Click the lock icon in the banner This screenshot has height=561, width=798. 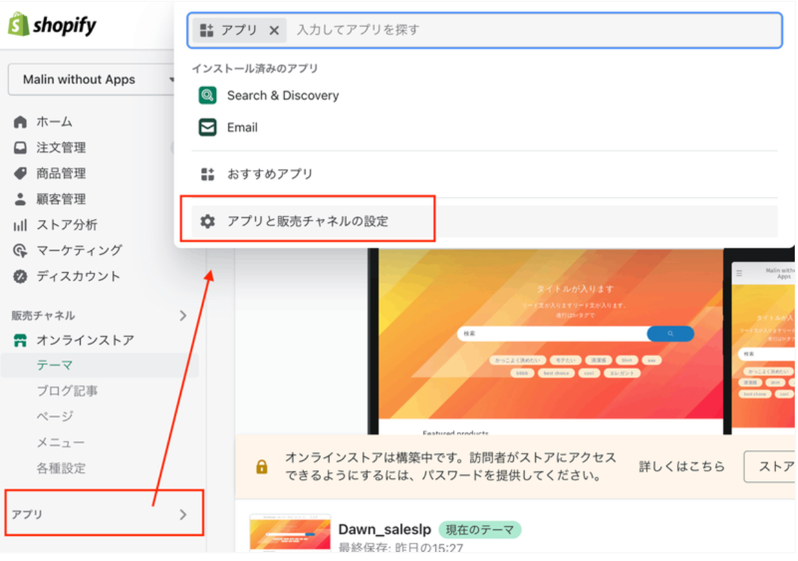[x=262, y=467]
